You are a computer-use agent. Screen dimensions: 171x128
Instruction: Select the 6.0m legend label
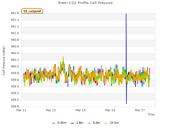click(x=96, y=123)
